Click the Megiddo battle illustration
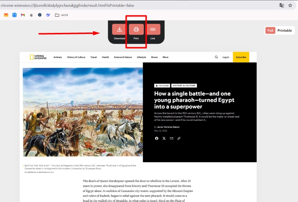Screen dimensions: 298x202 click(83, 112)
